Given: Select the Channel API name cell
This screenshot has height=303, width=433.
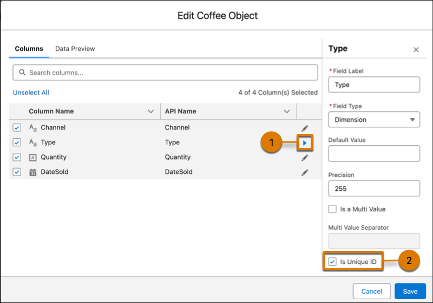Looking at the screenshot, I should 178,127.
